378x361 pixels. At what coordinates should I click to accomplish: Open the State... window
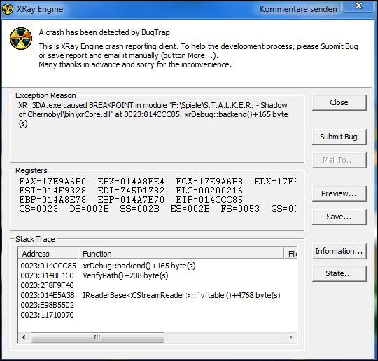pyautogui.click(x=339, y=274)
